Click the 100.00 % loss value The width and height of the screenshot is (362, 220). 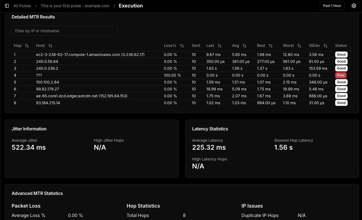click(x=172, y=75)
